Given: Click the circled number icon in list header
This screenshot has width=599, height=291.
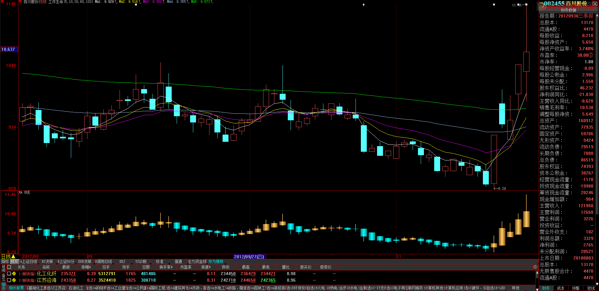Looking at the screenshot, I should [535, 267].
